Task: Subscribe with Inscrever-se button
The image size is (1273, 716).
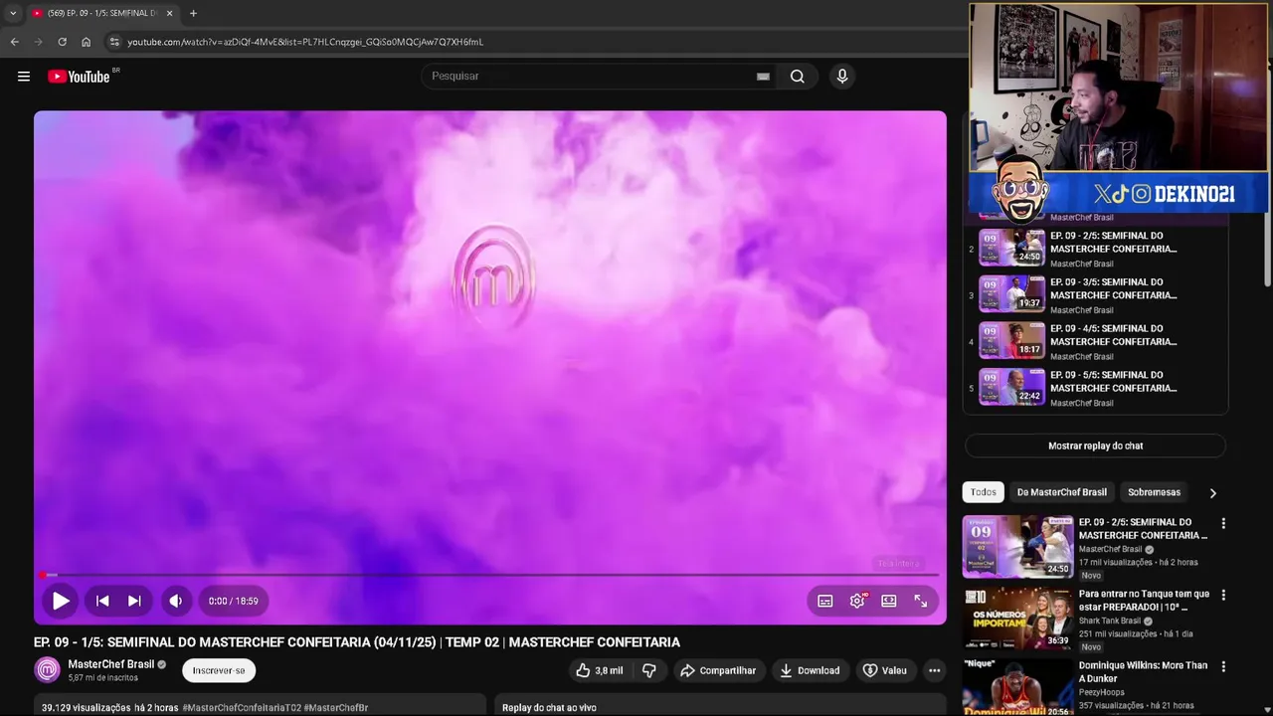Action: click(219, 670)
